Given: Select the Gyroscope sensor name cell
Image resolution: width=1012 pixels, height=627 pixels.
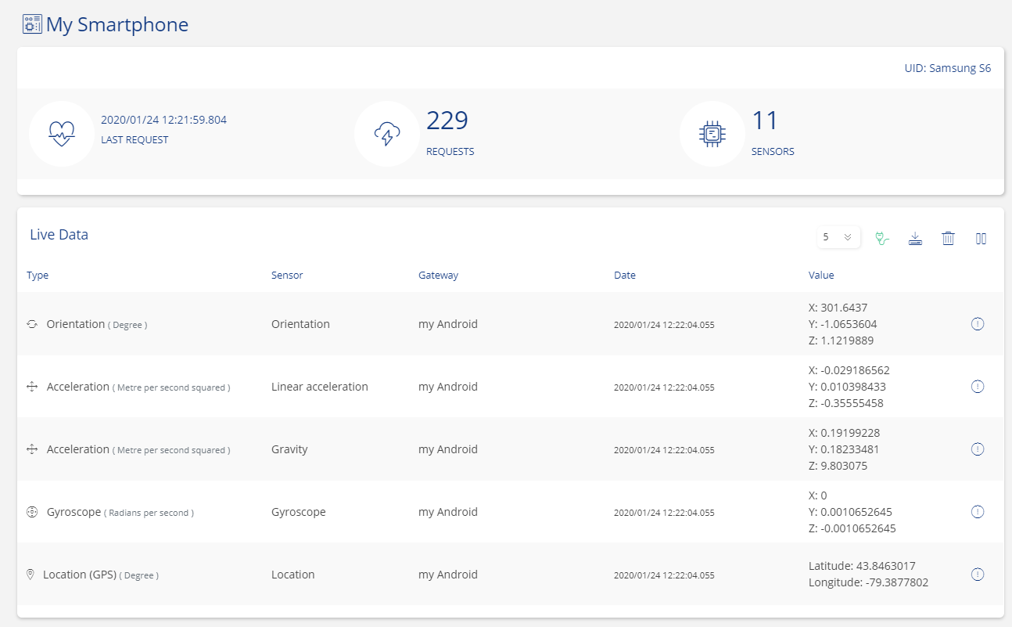Looking at the screenshot, I should [x=299, y=512].
